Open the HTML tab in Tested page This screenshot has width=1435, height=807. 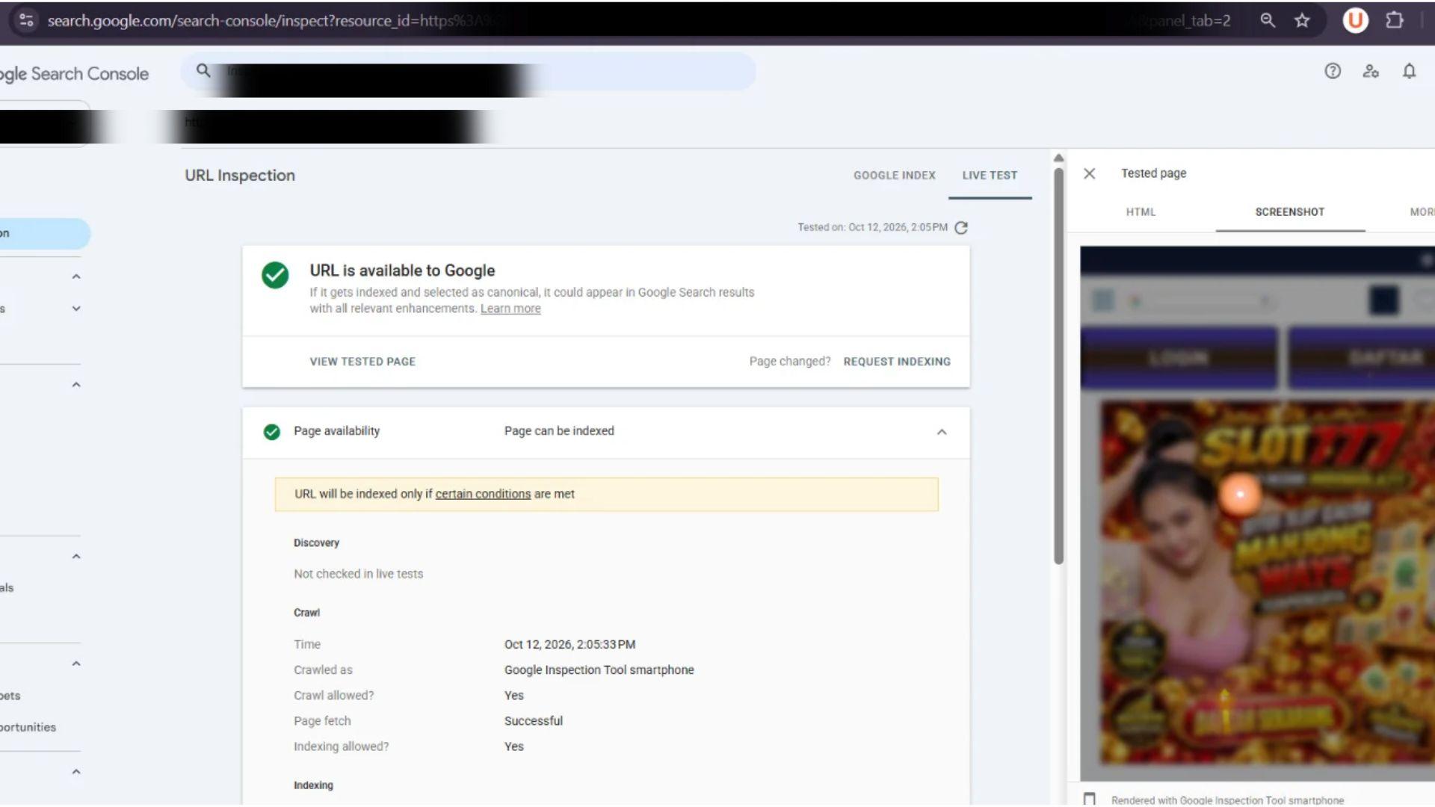pos(1141,212)
